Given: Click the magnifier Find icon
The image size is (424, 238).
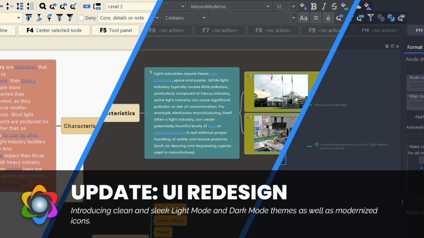Looking at the screenshot, I should [x=43, y=6].
